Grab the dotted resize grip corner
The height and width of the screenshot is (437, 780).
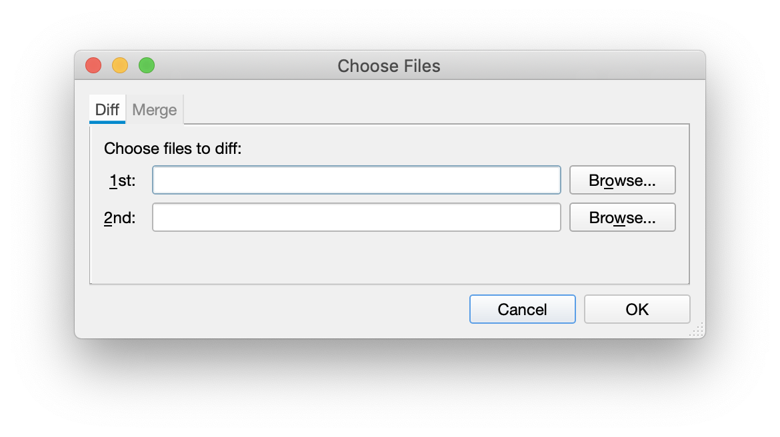coord(698,331)
